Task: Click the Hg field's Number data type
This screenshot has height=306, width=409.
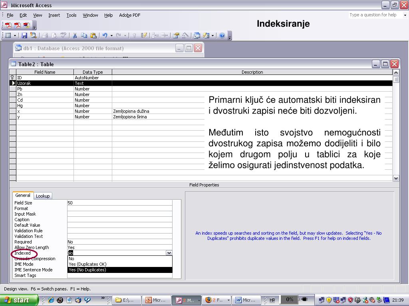Action: click(x=93, y=106)
